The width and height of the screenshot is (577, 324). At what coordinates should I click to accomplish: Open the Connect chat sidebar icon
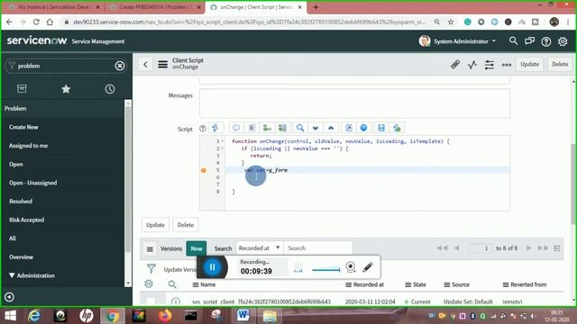click(529, 41)
